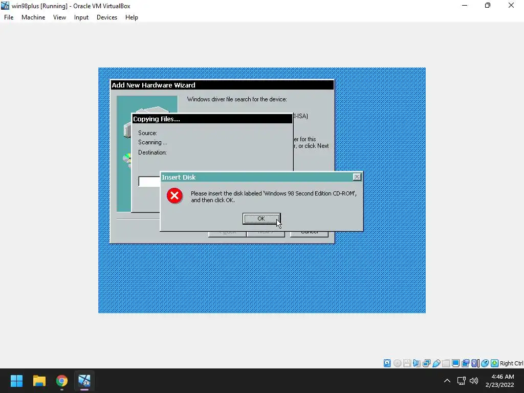524x393 pixels.
Task: Open the Machine menu
Action: click(x=33, y=17)
